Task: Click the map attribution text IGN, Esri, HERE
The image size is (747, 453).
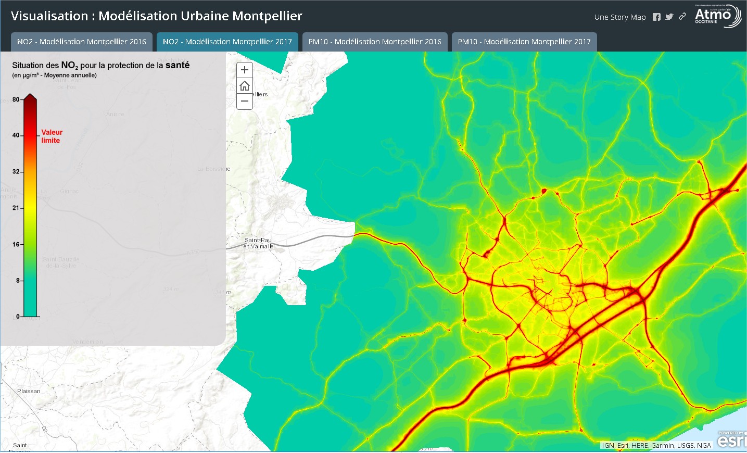Action: tap(656, 445)
